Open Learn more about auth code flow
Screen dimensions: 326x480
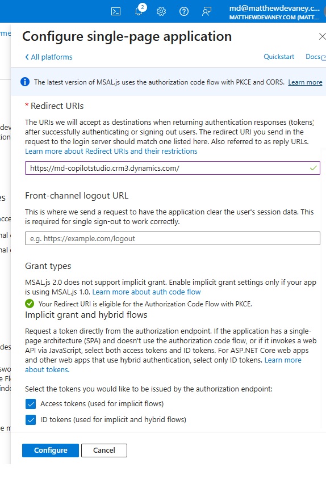coord(147,292)
